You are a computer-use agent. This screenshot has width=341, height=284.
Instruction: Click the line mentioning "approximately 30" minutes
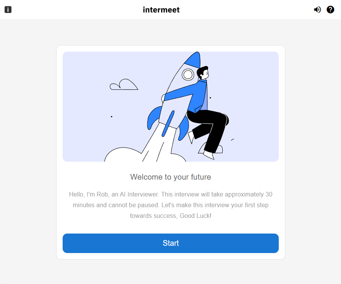pos(170,194)
